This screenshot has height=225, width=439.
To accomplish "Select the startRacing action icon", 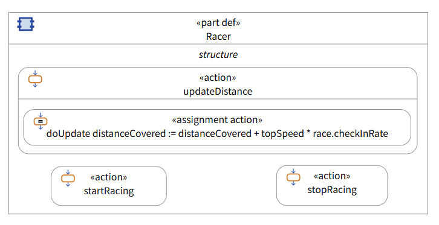I will tap(68, 178).
